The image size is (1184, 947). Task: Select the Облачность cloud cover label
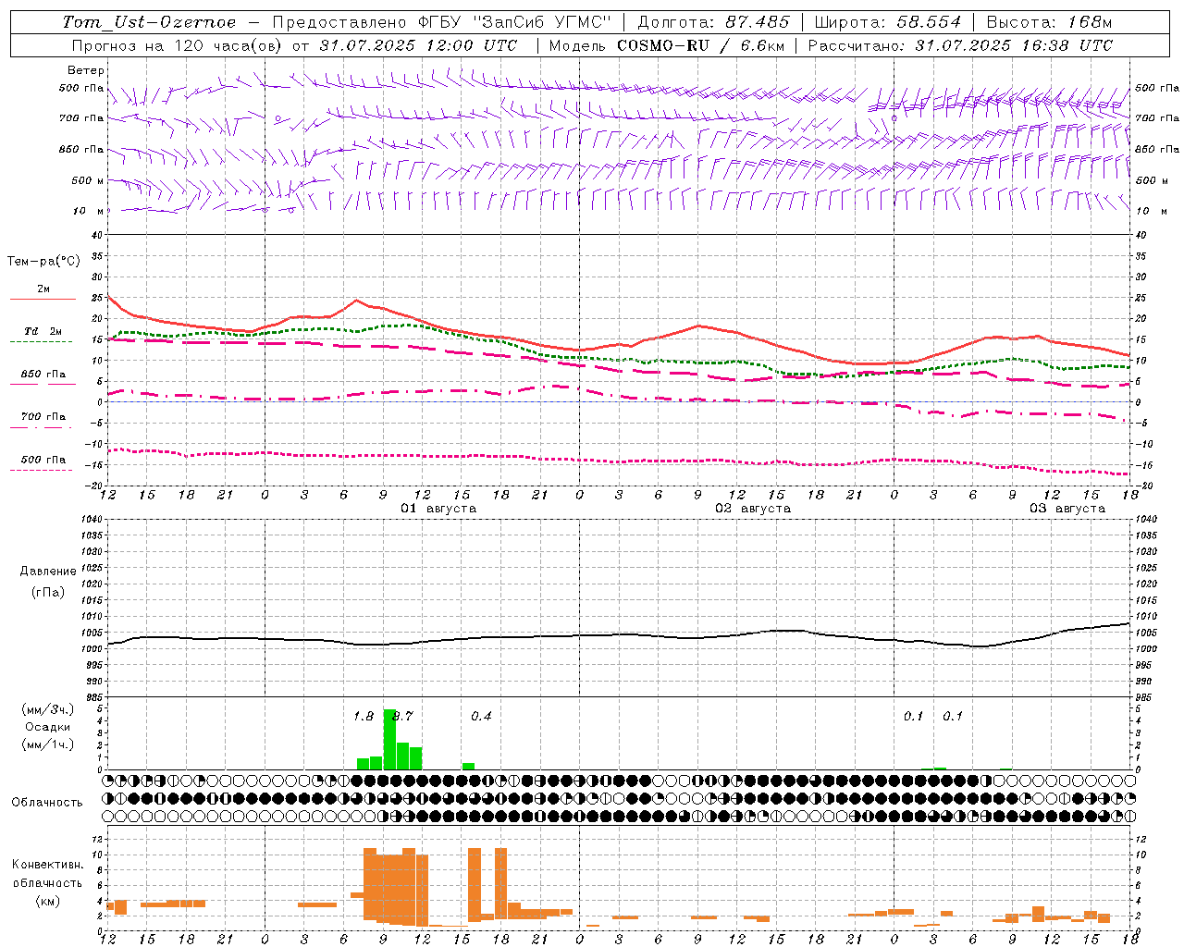pos(47,803)
